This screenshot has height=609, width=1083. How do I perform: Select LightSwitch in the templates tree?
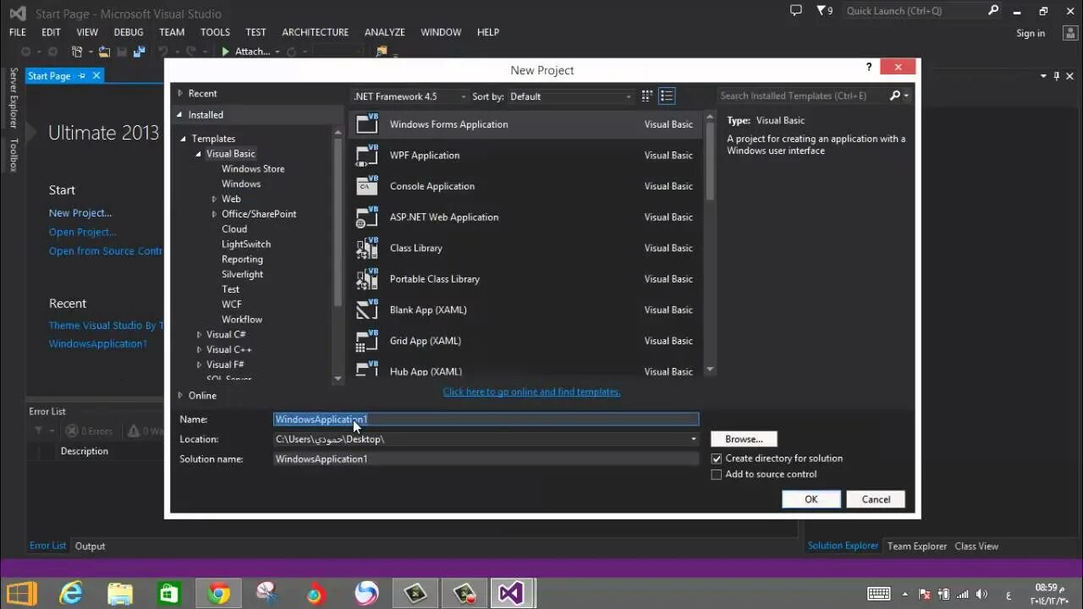(246, 244)
